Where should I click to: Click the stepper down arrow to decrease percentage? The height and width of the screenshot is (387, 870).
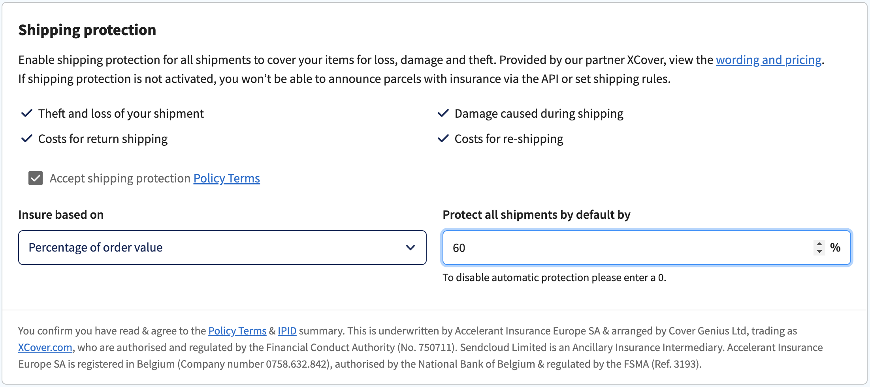coord(819,251)
